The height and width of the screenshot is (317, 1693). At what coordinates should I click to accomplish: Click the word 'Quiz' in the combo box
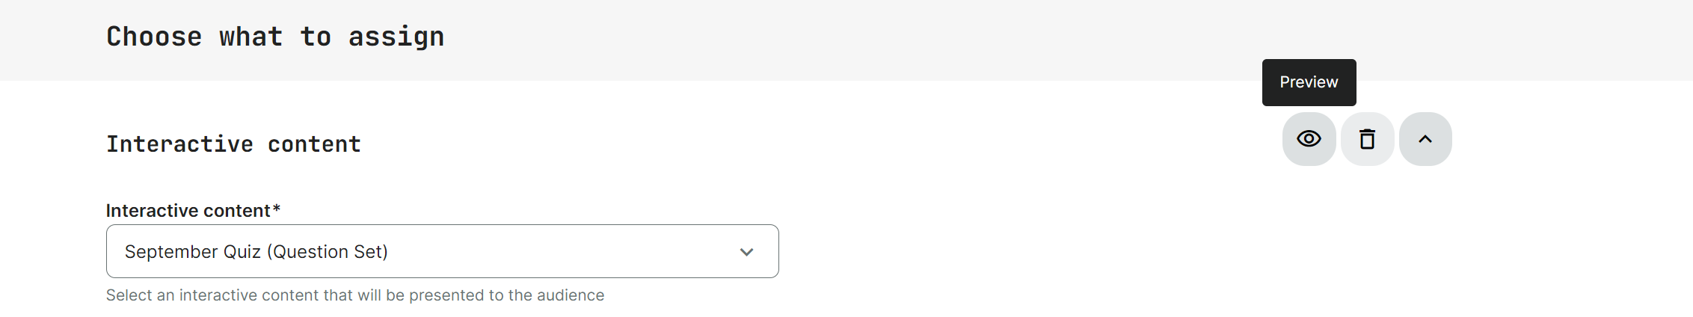point(241,252)
